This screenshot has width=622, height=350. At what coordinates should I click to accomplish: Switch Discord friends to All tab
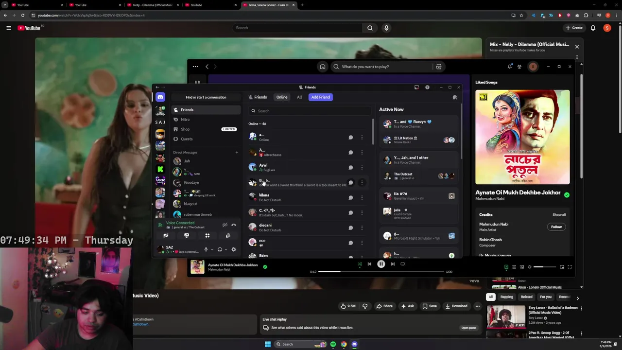click(299, 97)
